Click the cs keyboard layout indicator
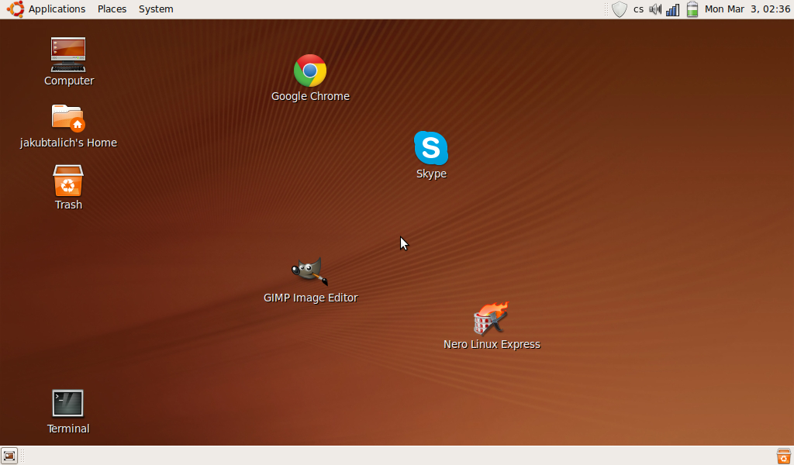794x465 pixels. coord(639,9)
